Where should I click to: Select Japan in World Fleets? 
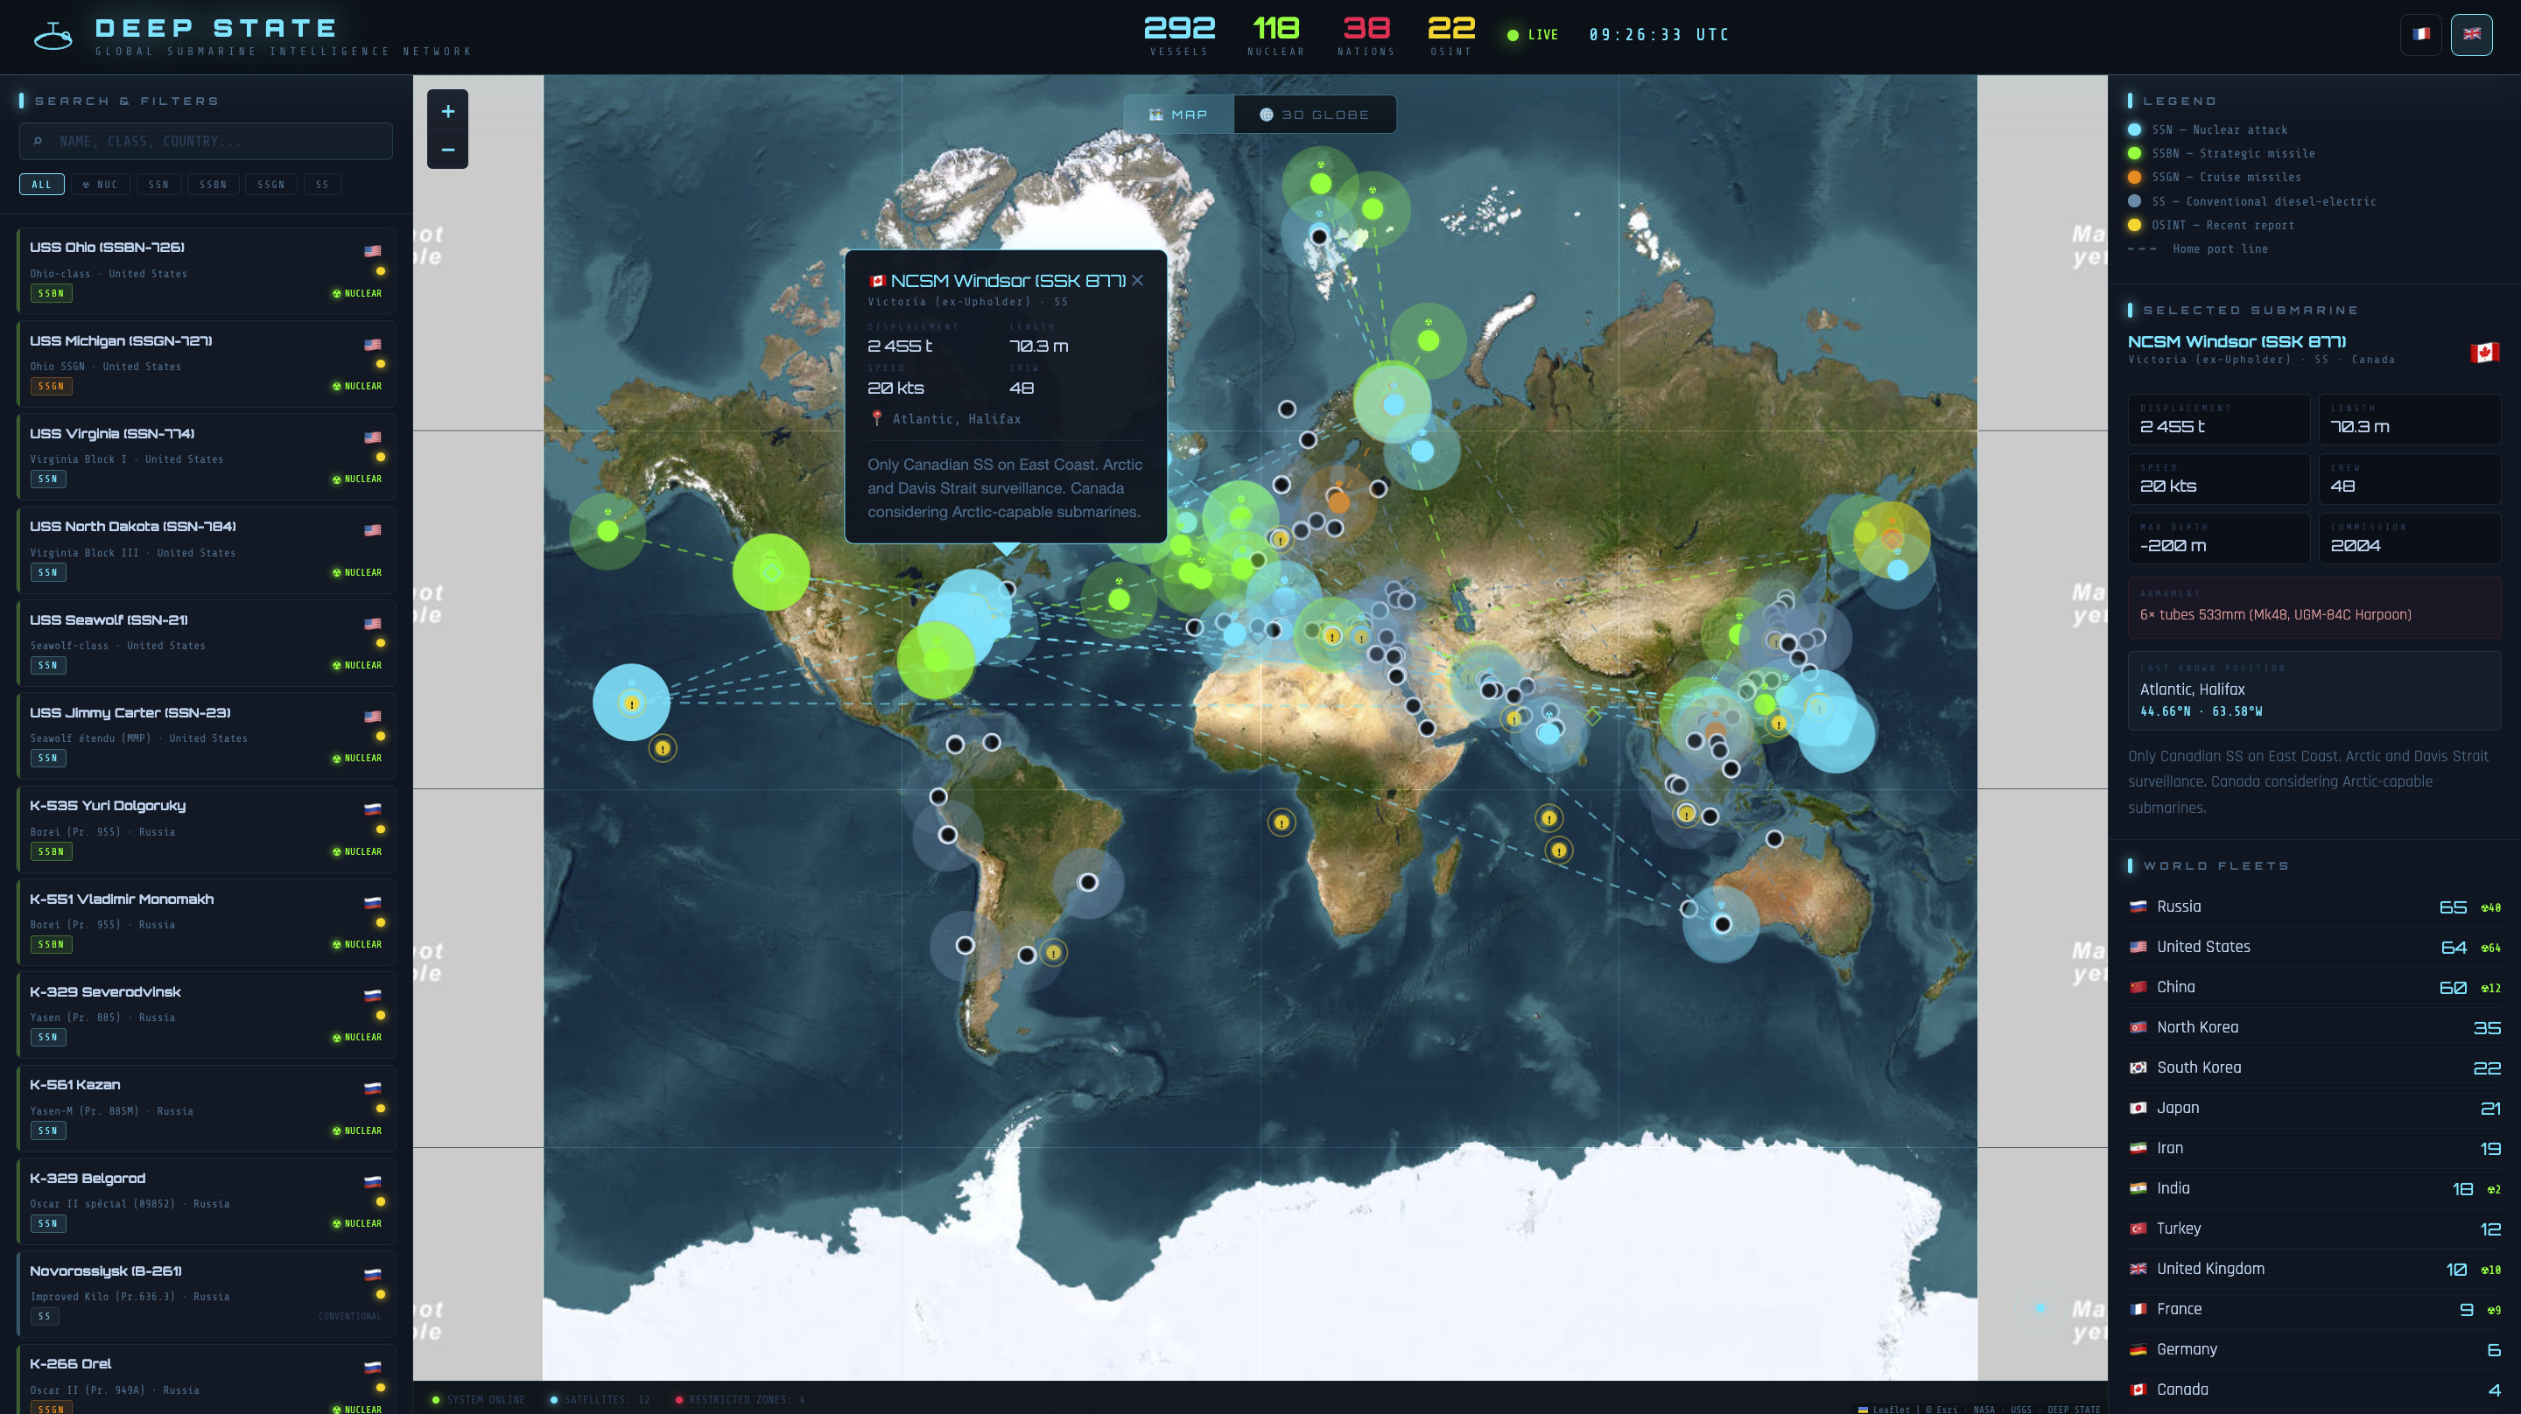point(2314,1108)
